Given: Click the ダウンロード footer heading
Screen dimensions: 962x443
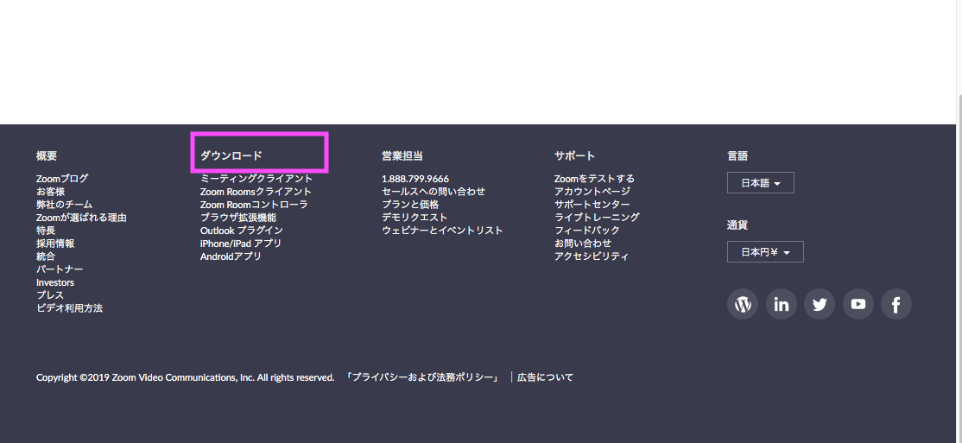Looking at the screenshot, I should pos(231,156).
